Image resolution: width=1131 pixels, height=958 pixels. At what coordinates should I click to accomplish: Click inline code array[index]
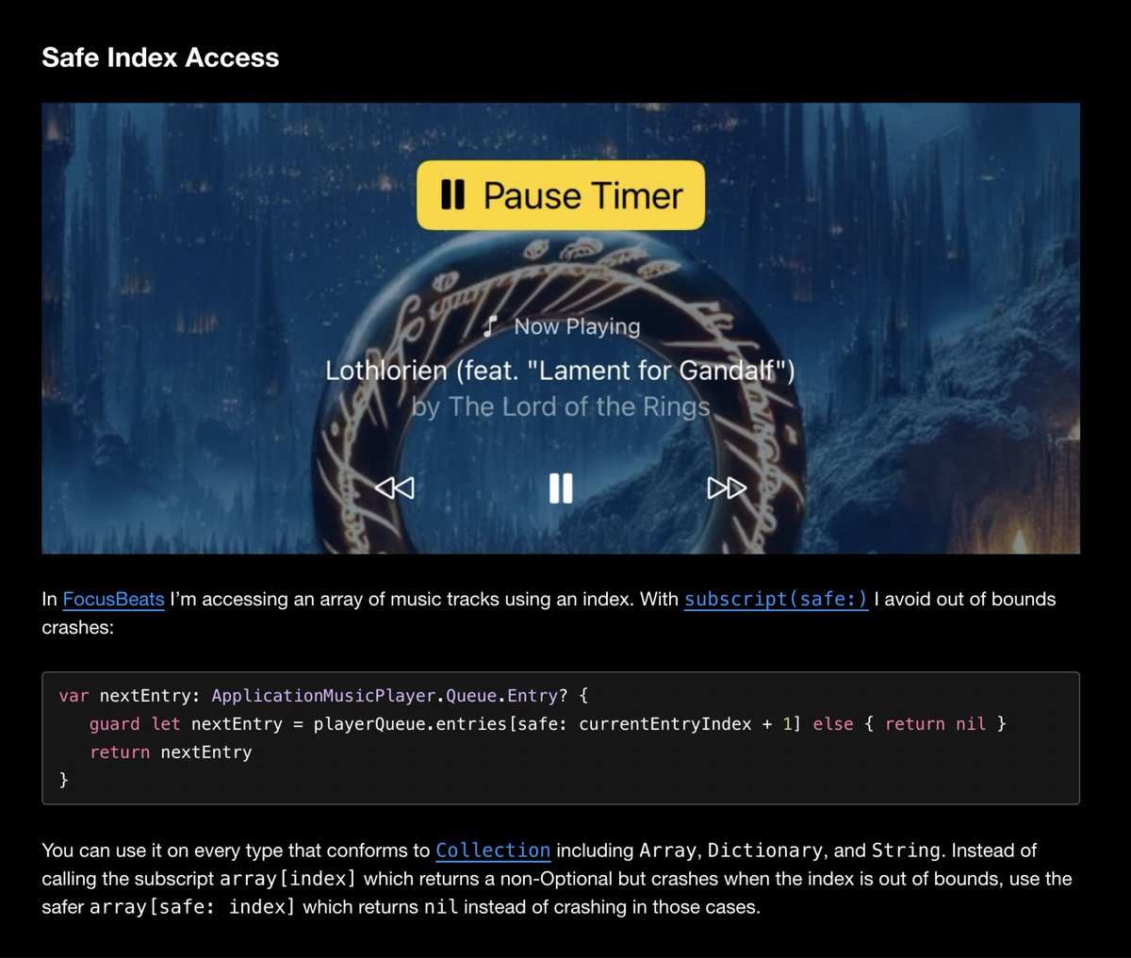click(x=287, y=879)
